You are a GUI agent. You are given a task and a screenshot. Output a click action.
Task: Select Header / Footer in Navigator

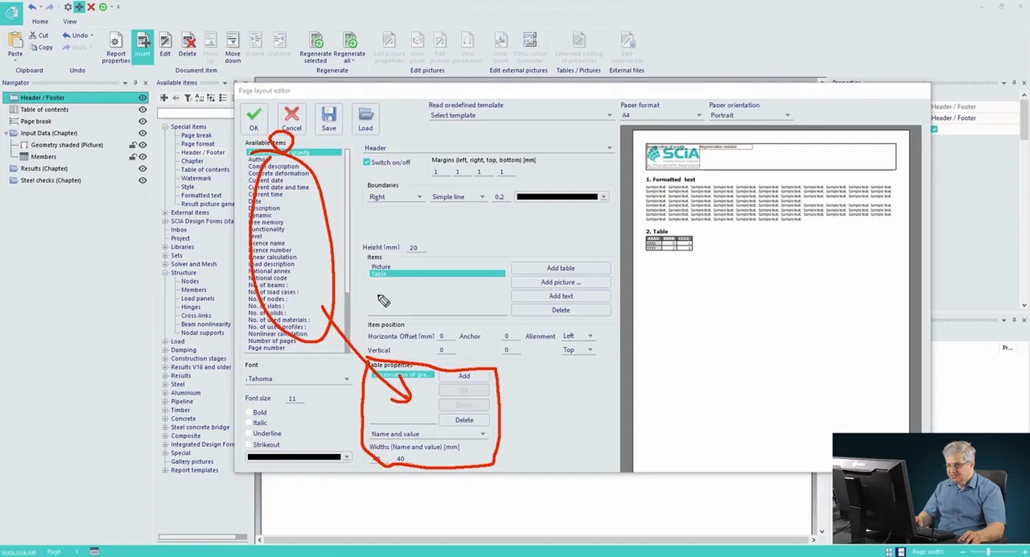[x=75, y=98]
